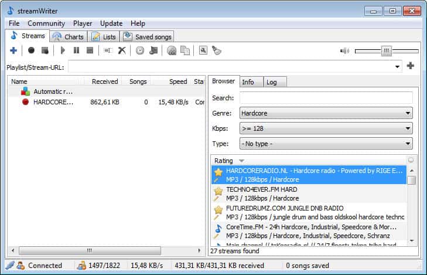Select the CoreTime.FM stream entry
Image resolution: width=427 pixels, height=275 pixels.
[309, 232]
